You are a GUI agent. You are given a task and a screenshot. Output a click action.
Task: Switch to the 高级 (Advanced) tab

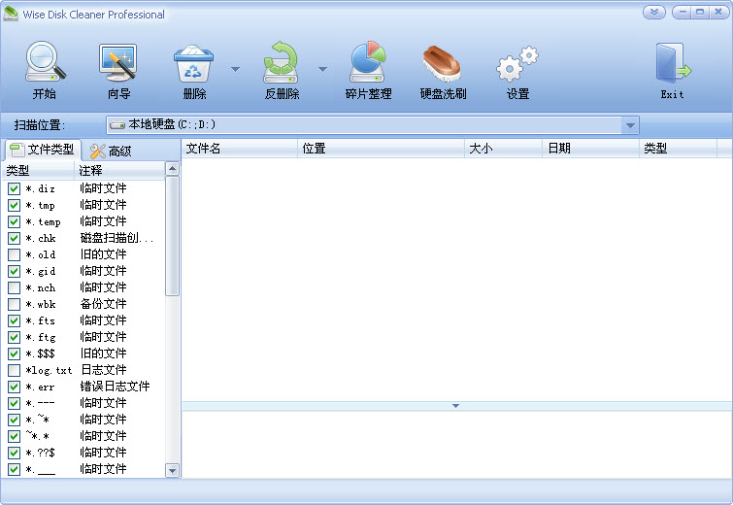click(111, 151)
